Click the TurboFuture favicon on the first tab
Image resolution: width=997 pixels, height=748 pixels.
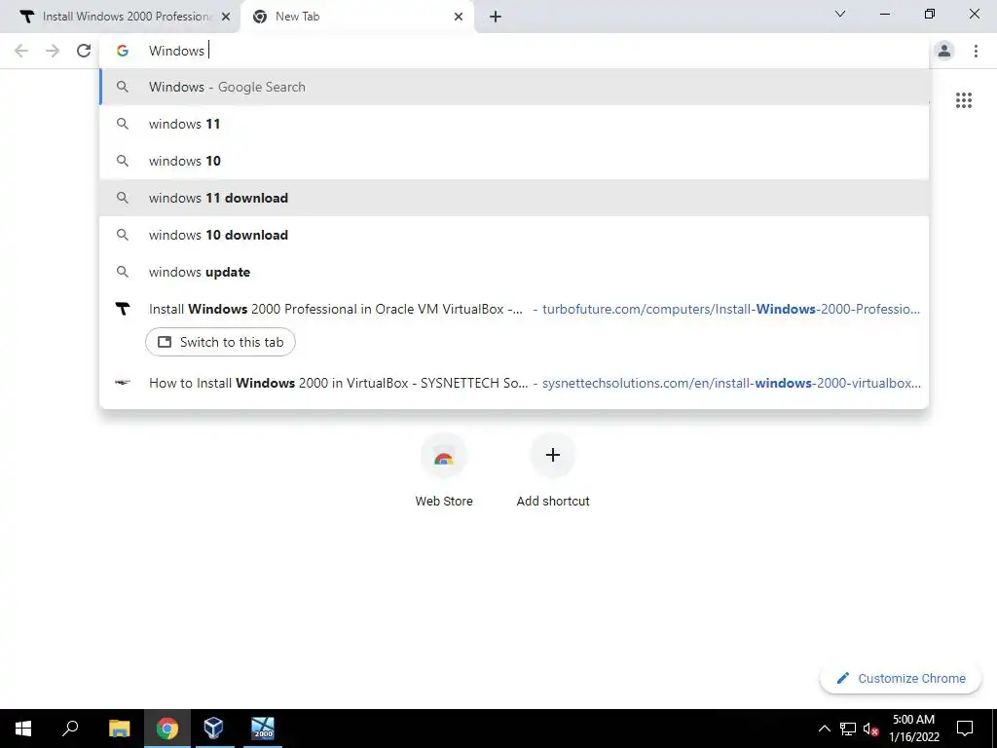pos(26,17)
